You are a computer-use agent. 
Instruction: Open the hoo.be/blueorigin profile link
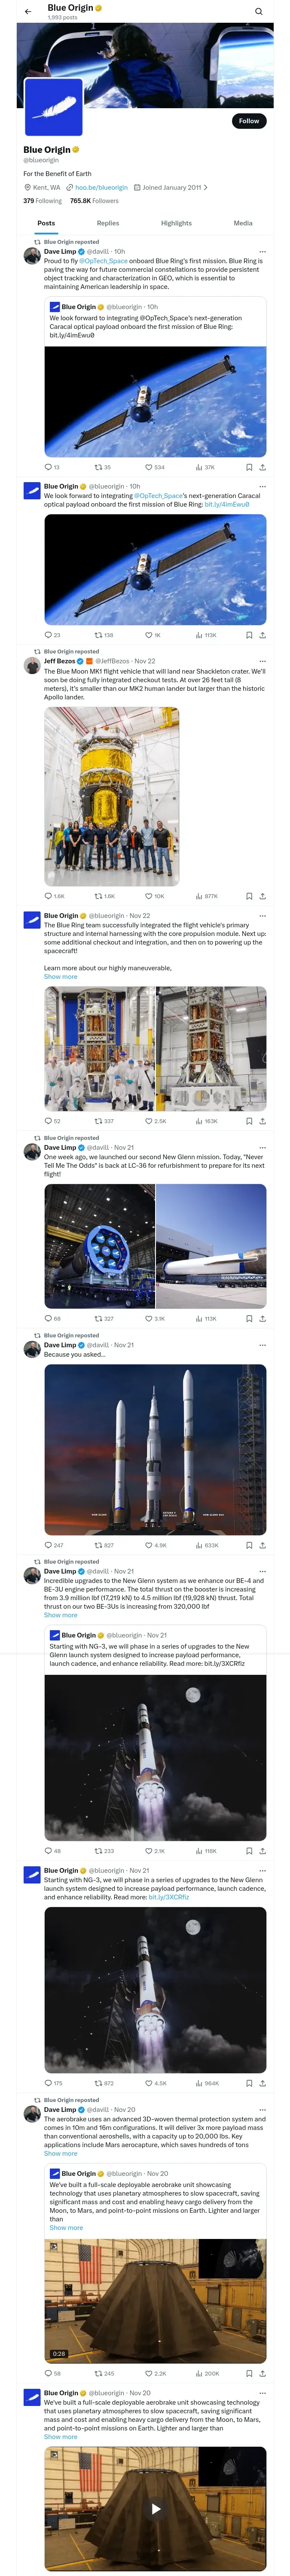click(101, 187)
